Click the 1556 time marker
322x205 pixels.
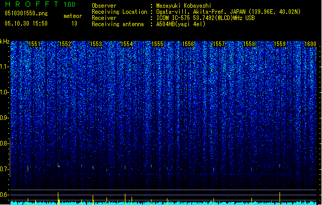(188, 44)
